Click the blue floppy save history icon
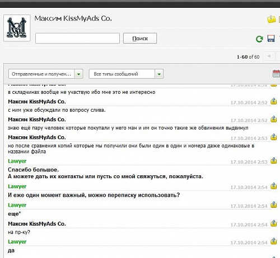This screenshot has width=280, height=258. [271, 39]
